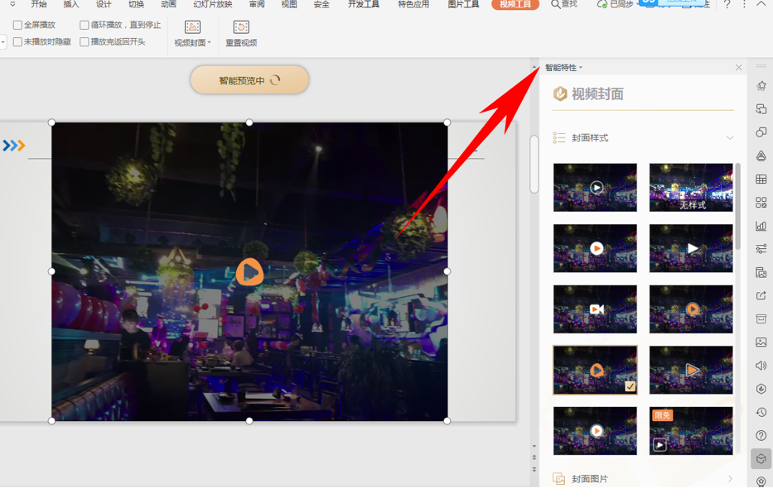Open the 视频封面 dropdown arrow
Screen dimensions: 773x498
[x=209, y=43]
